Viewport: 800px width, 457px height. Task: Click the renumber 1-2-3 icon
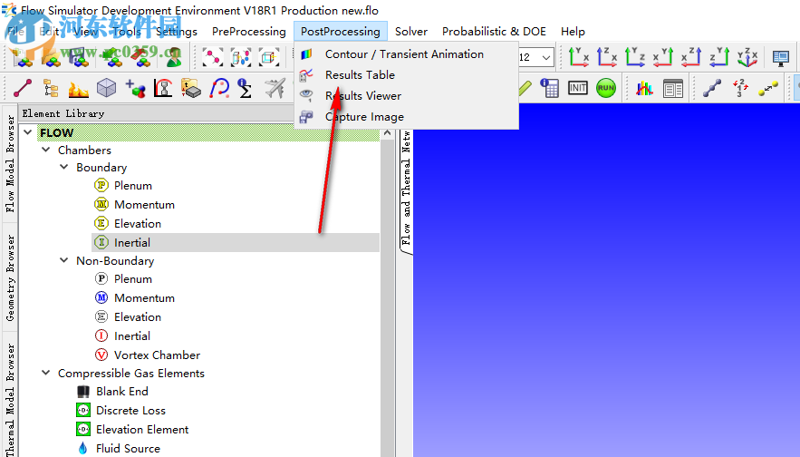(x=740, y=88)
